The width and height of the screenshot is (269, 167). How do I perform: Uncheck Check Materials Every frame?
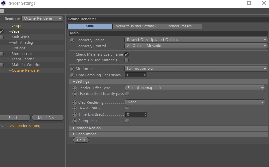click(x=126, y=54)
